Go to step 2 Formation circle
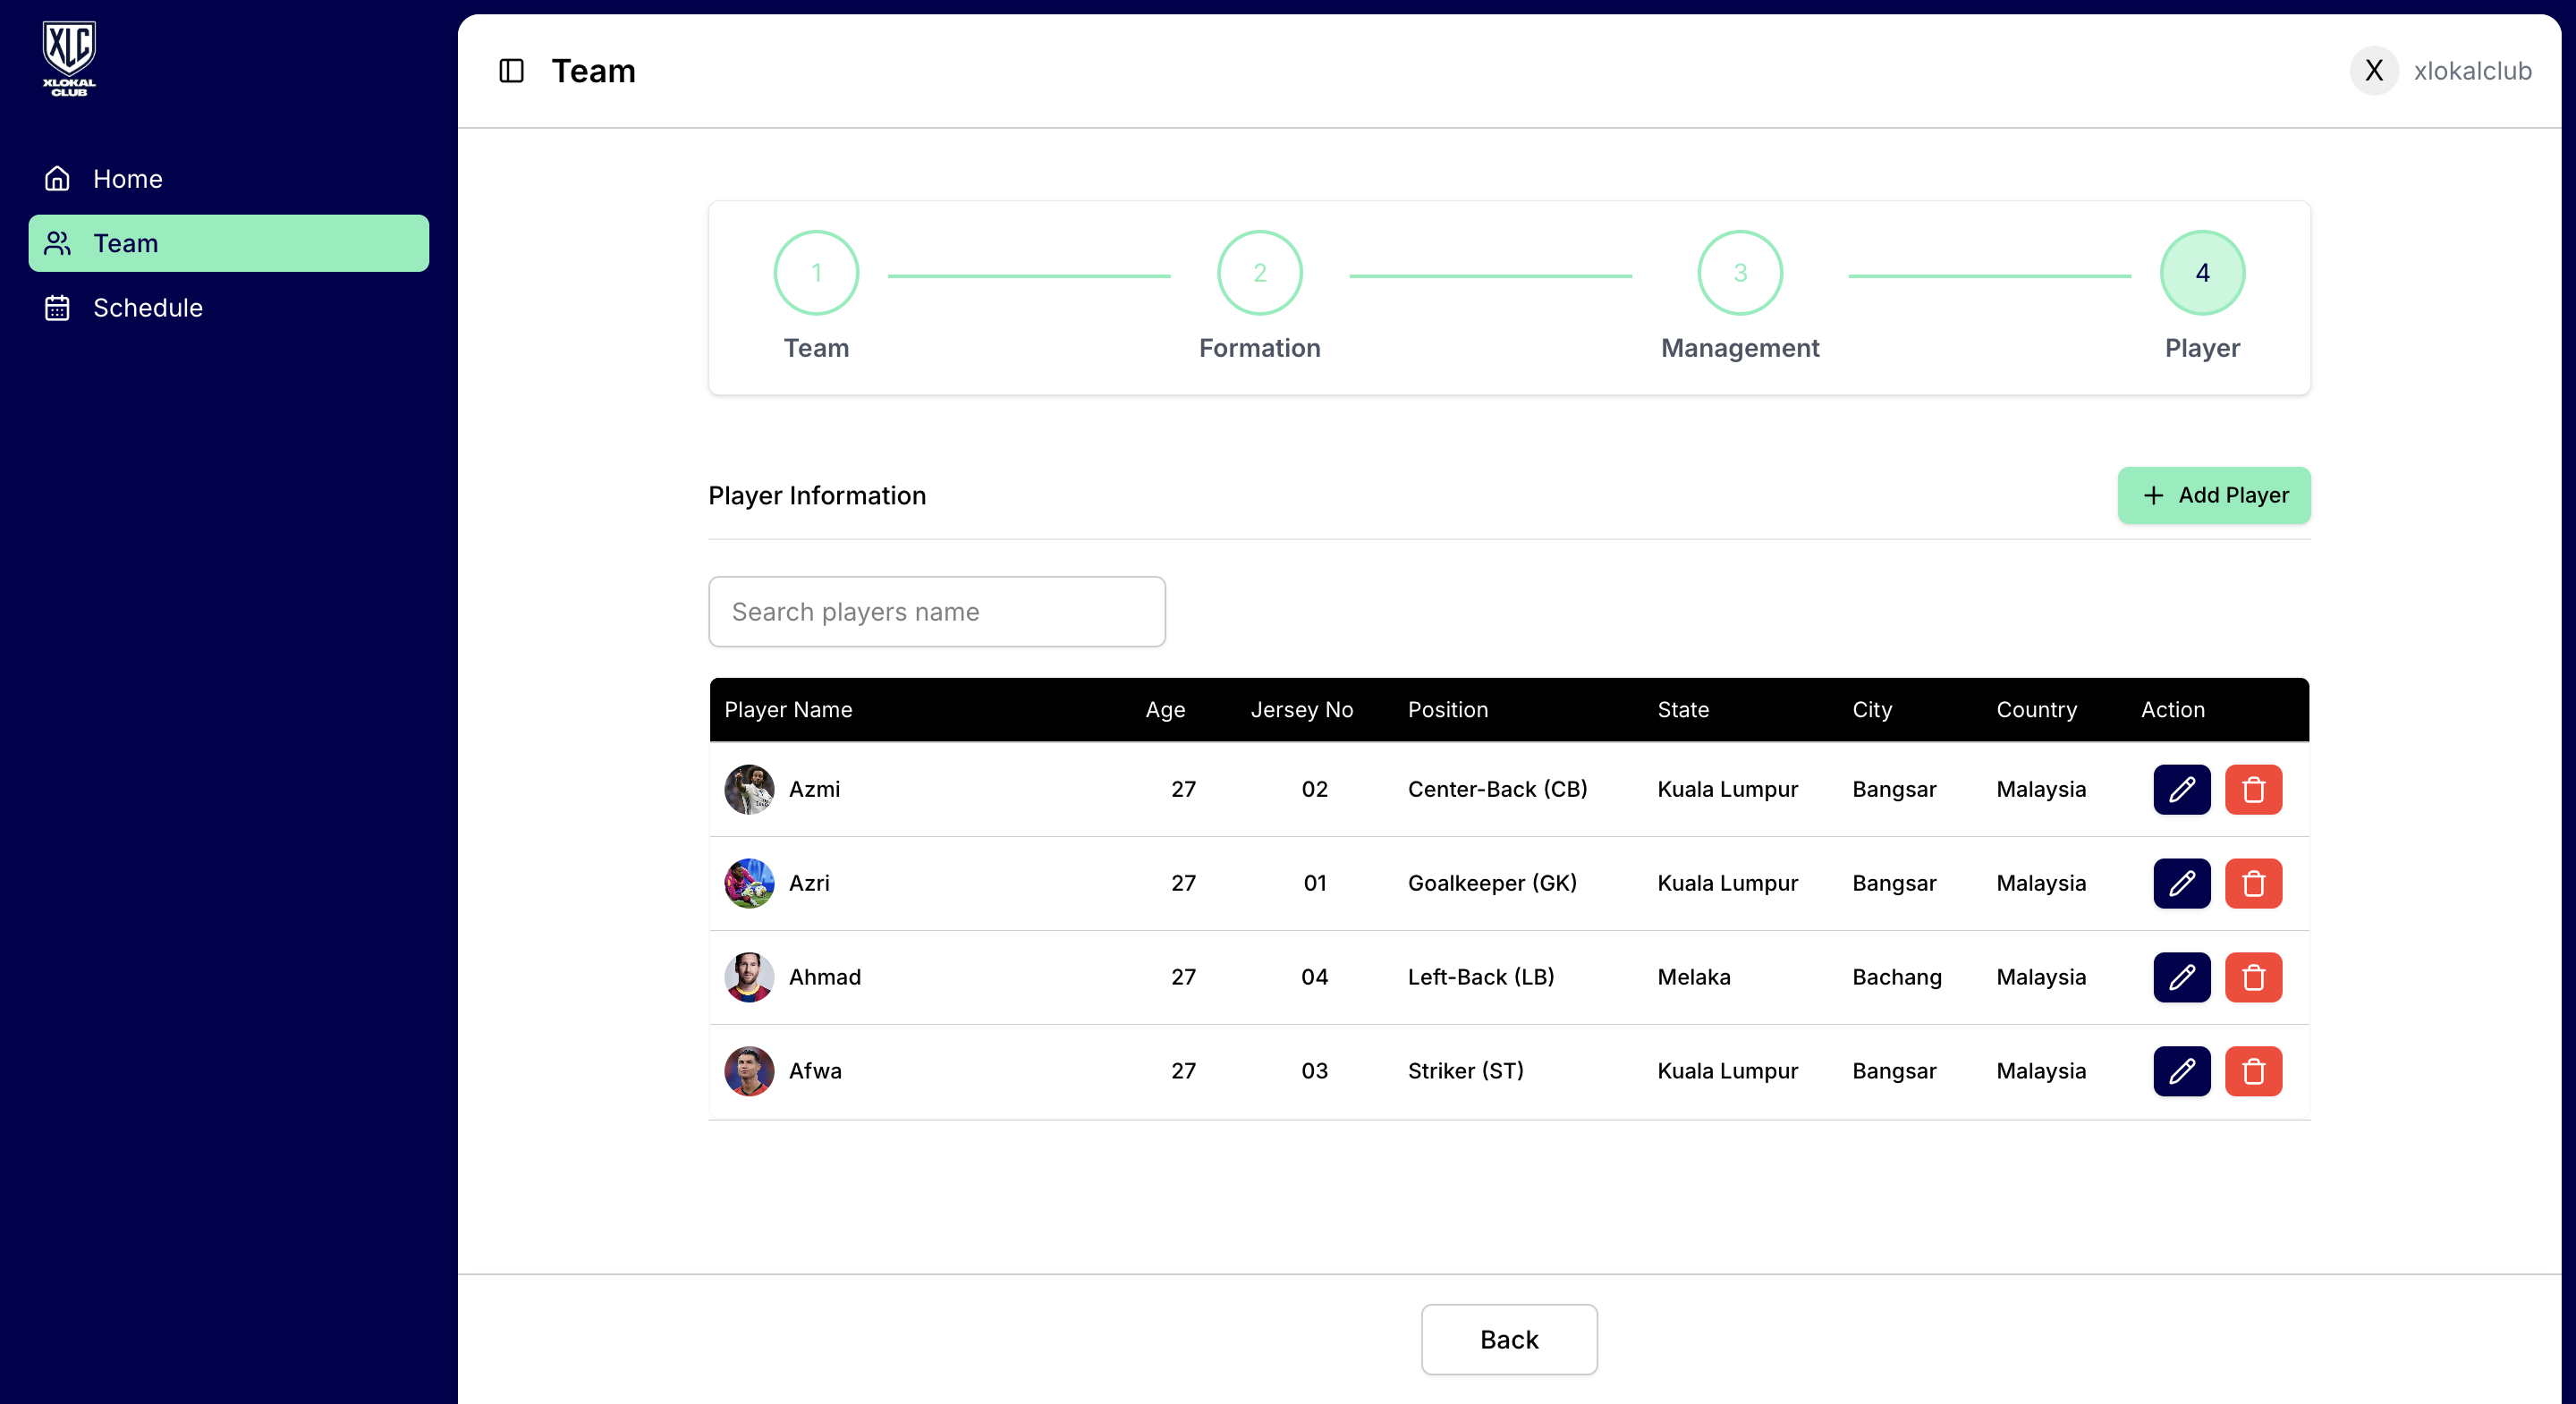The width and height of the screenshot is (2576, 1404). 1259,273
